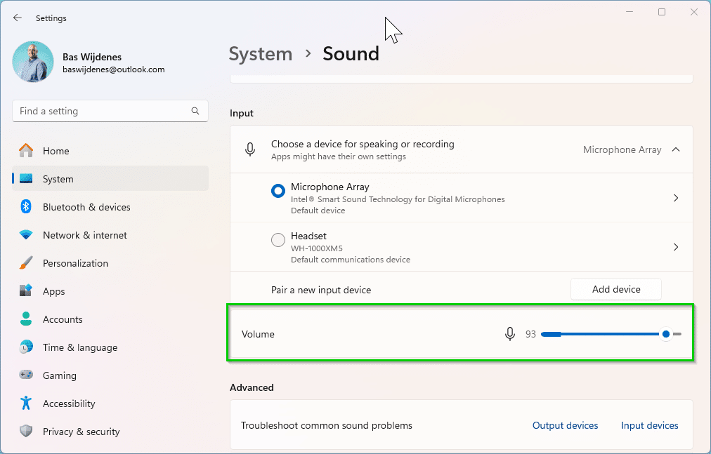Image resolution: width=711 pixels, height=454 pixels.
Task: Click the Personalization paintbrush icon
Action: point(26,263)
